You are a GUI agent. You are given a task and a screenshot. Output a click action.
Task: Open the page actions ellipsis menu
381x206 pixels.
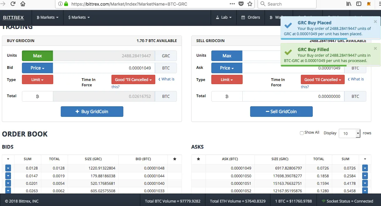(232, 4)
